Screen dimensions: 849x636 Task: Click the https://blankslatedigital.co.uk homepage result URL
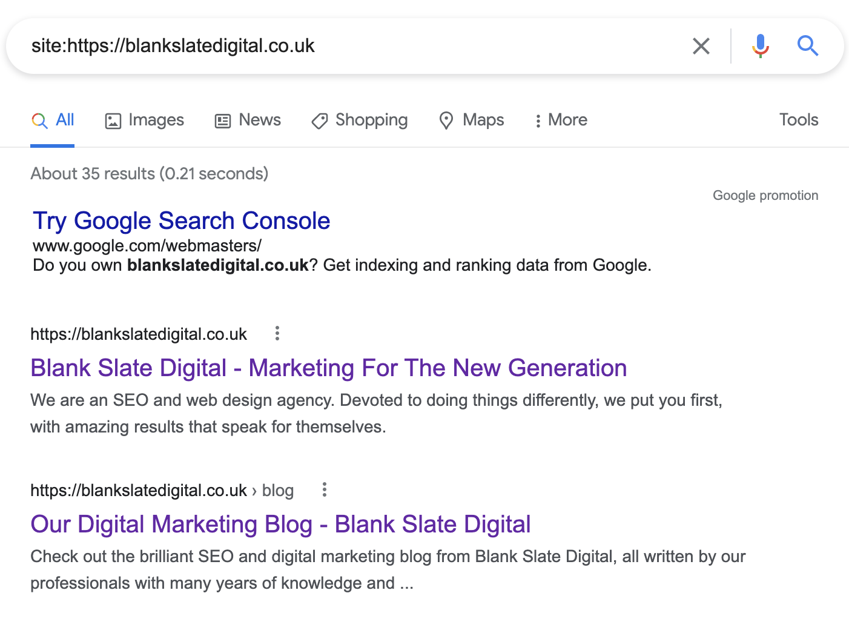[139, 334]
